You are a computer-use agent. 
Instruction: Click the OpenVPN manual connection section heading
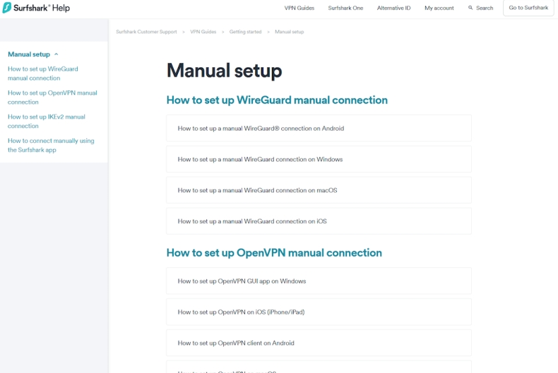click(x=274, y=253)
